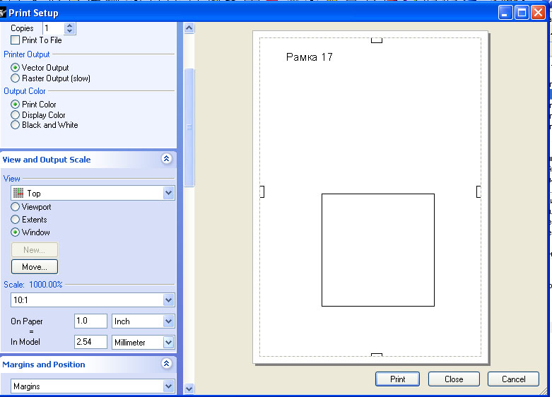Viewport: 552px width, 397px height.
Task: Click the Close button at bottom
Action: (x=454, y=379)
